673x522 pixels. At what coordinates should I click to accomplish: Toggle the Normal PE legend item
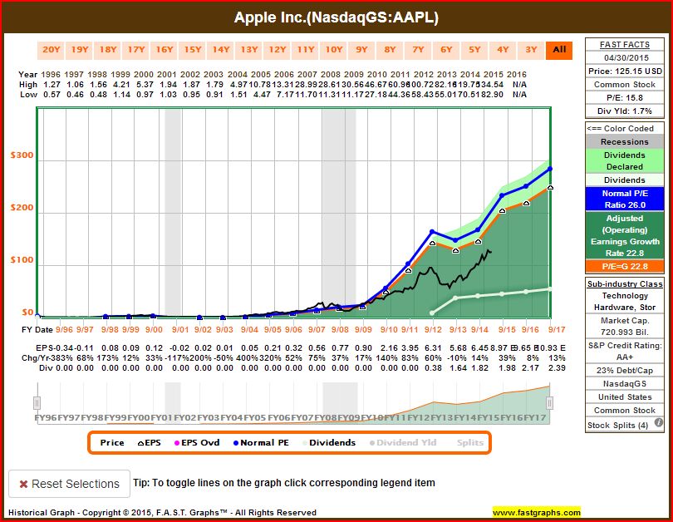click(x=261, y=442)
